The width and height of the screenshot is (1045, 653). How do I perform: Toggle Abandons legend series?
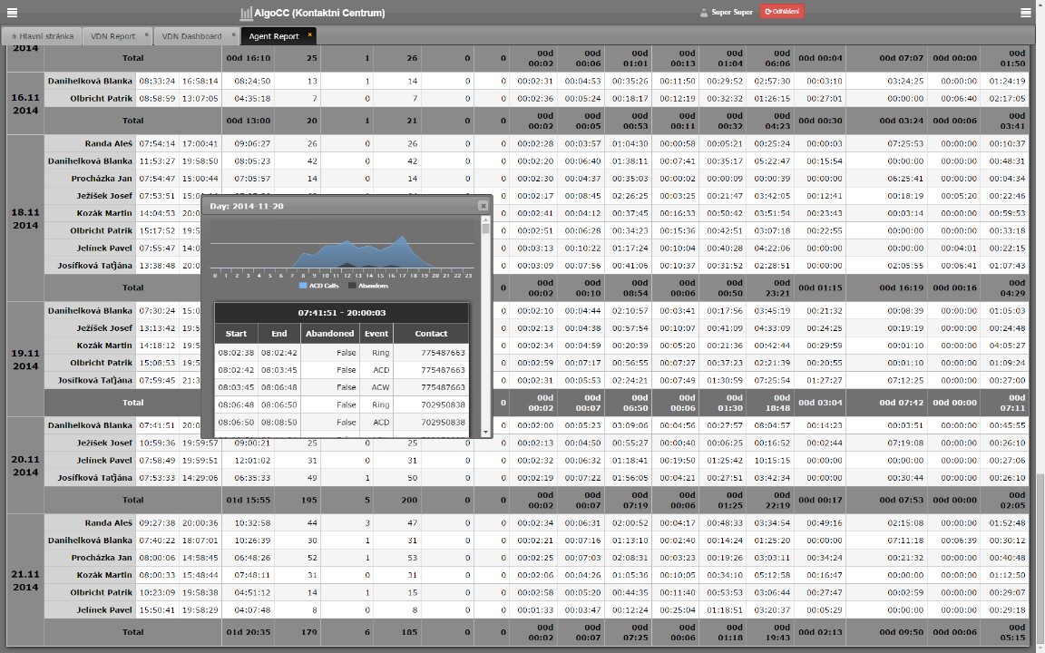pyautogui.click(x=367, y=286)
